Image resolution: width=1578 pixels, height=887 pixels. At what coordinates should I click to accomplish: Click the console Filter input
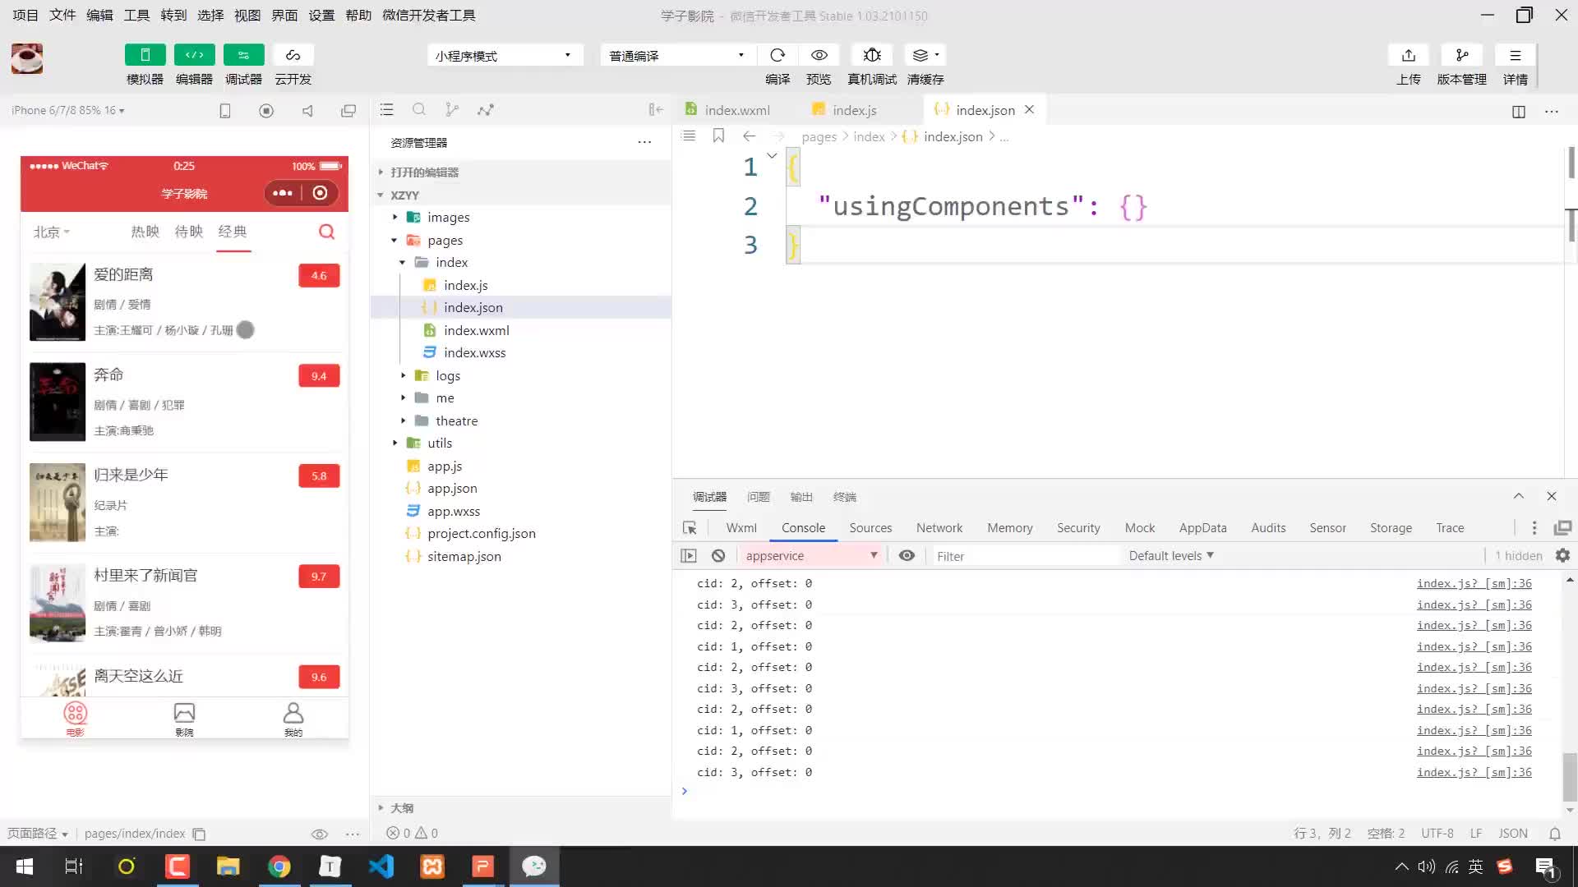(x=1026, y=556)
